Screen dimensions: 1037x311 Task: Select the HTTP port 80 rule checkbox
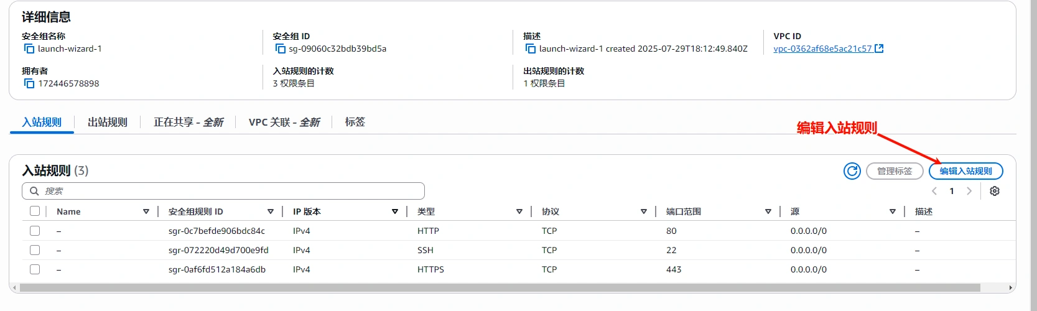tap(35, 231)
